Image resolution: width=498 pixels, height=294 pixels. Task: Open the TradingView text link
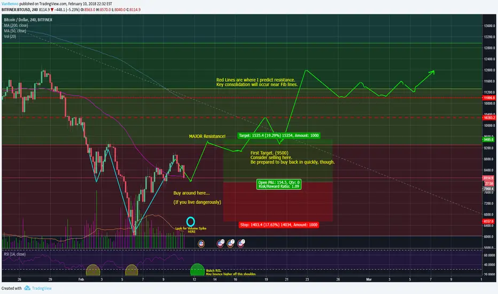click(x=42, y=288)
